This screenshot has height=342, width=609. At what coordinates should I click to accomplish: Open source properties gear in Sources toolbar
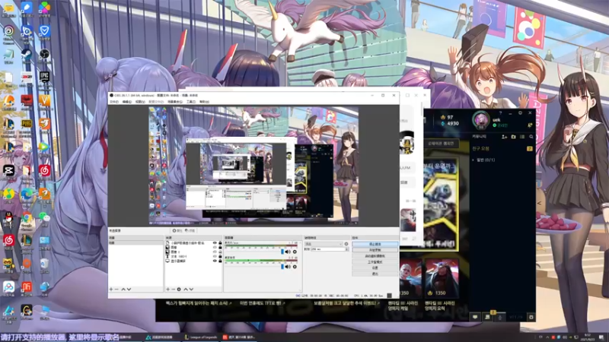179,290
